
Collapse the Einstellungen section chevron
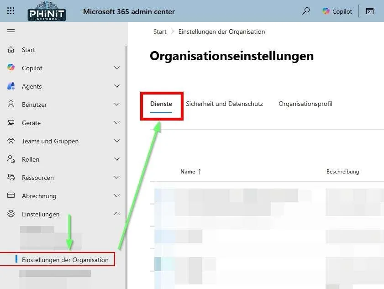coord(117,214)
